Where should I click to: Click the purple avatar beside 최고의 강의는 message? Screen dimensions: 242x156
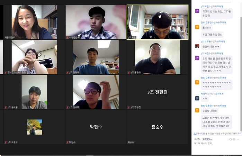coord(197,11)
